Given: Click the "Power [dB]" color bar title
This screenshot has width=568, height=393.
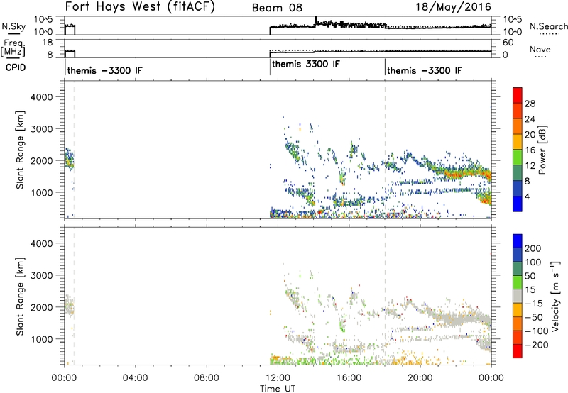Looking at the screenshot, I should tap(542, 150).
